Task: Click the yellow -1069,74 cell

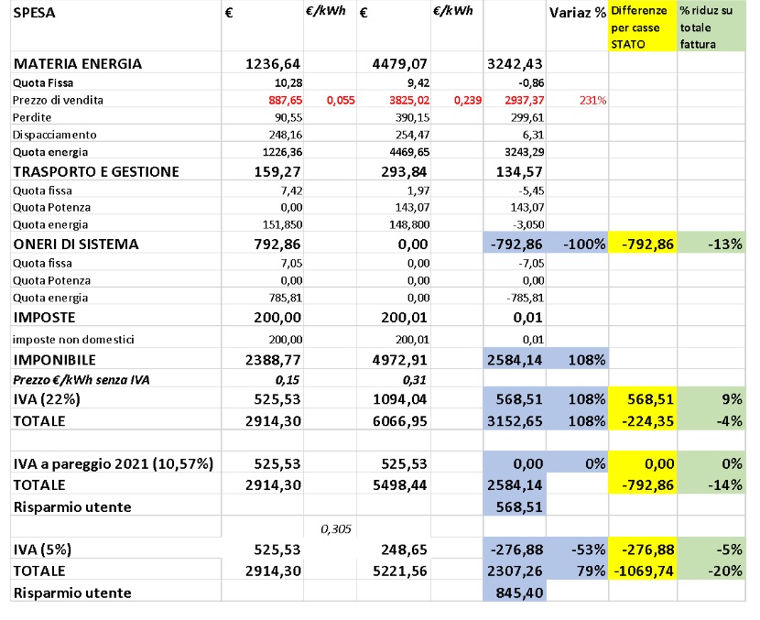Action: [643, 570]
